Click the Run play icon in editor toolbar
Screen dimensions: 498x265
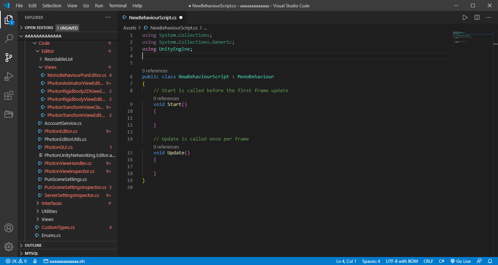click(465, 17)
